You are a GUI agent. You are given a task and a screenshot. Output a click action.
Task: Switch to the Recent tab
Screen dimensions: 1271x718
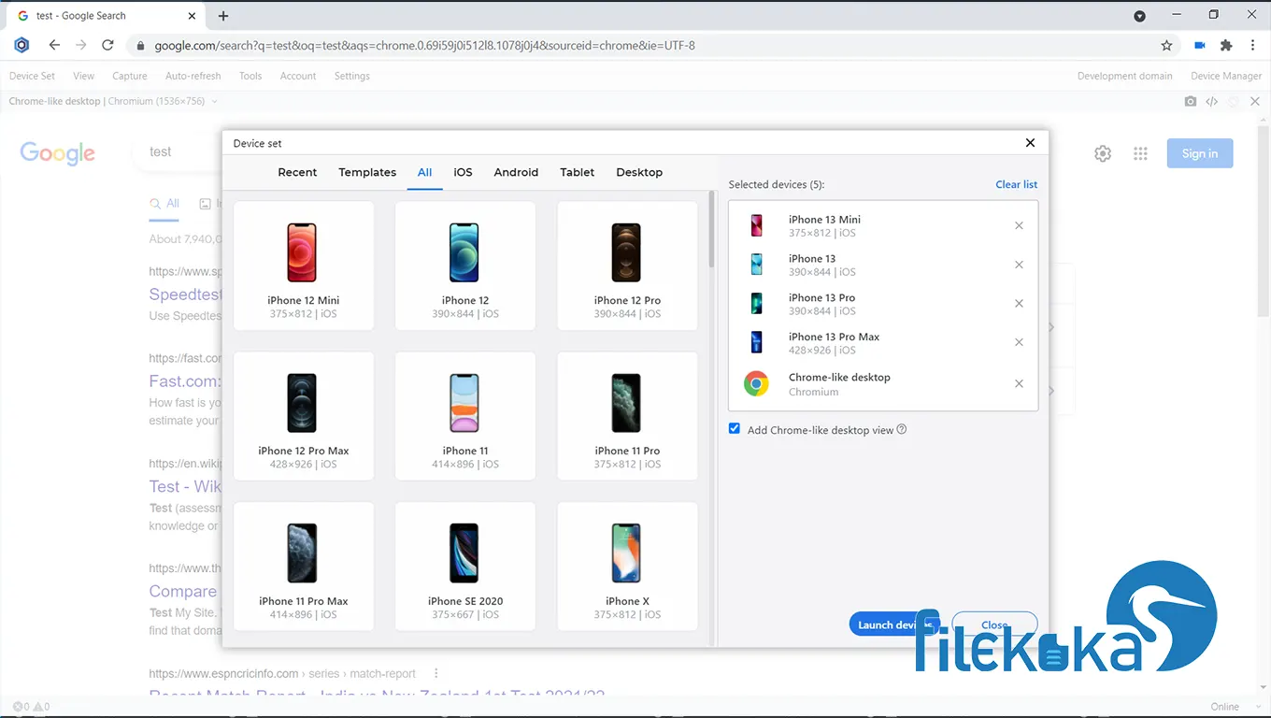pyautogui.click(x=297, y=172)
